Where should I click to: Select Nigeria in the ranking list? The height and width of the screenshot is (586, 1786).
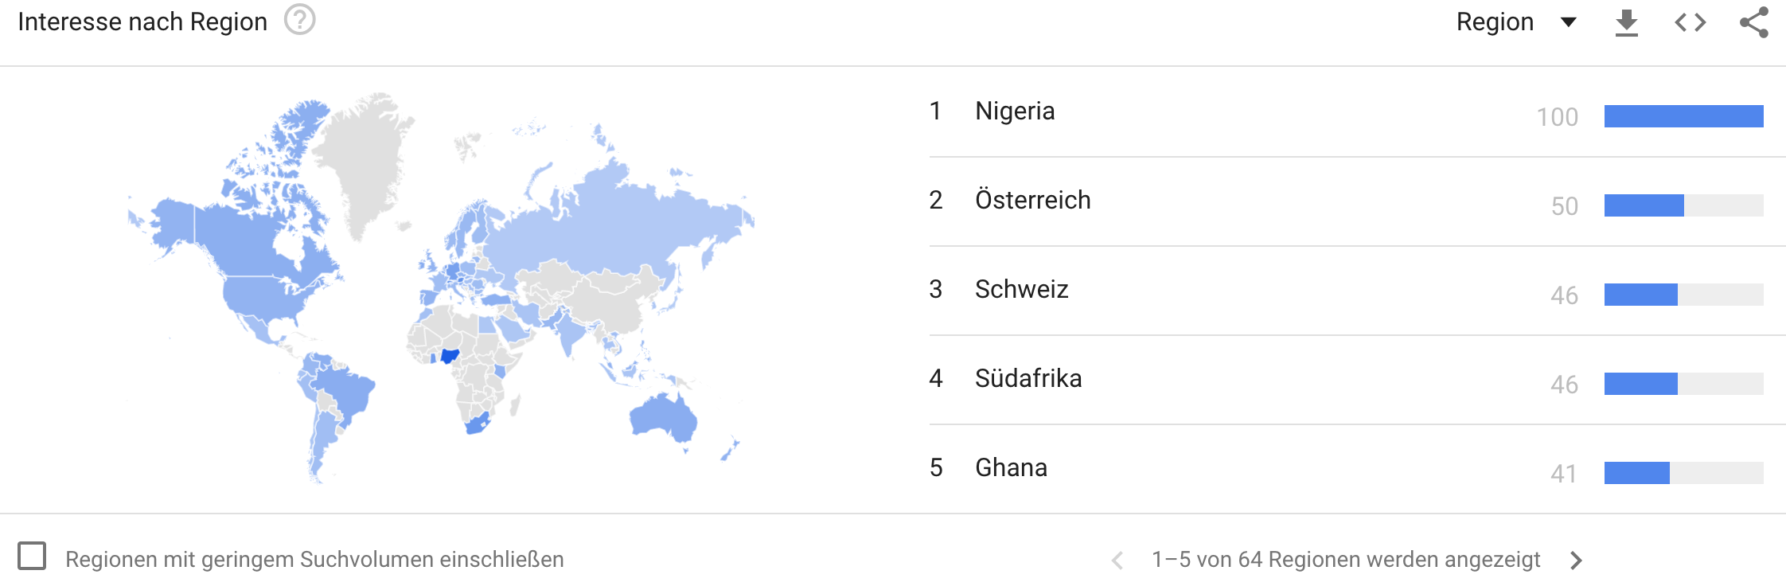1015,111
